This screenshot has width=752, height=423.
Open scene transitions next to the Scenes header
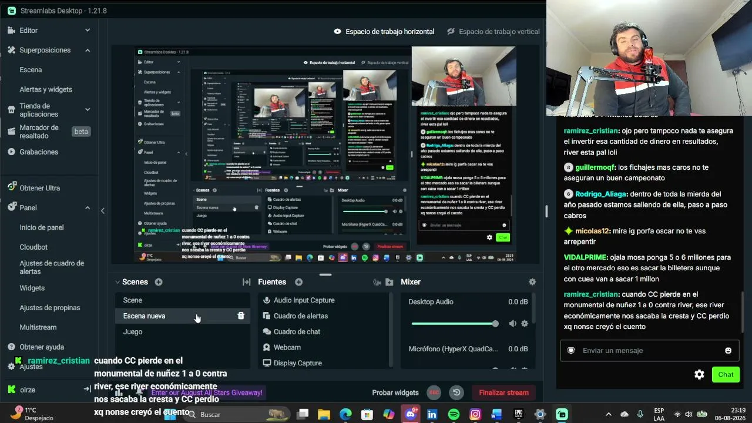click(247, 282)
